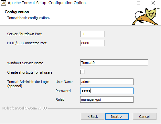
Task: Click the 'Create shortcuts for all users' label
Action: tap(30, 72)
